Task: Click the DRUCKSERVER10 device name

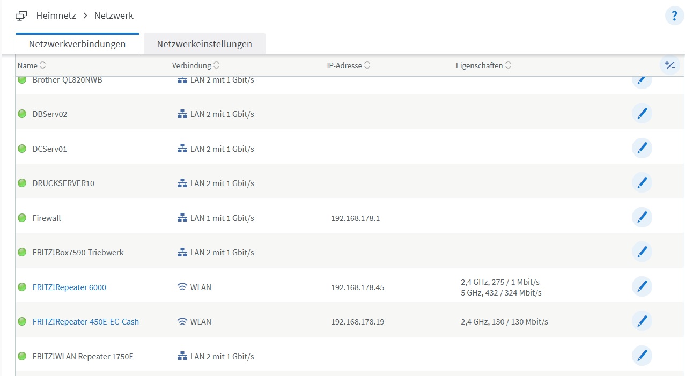Action: coord(63,183)
